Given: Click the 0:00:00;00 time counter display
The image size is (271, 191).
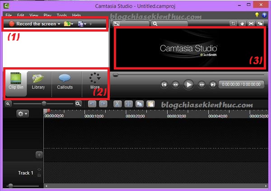Looking at the screenshot, I should tap(241, 84).
